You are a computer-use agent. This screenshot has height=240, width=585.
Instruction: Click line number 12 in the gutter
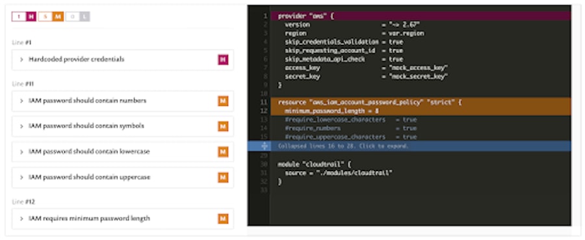[264, 111]
